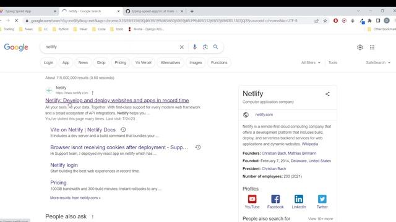Screen dimensions: 396x222
Task: Open More results from netlify.com
Action: [75, 198]
